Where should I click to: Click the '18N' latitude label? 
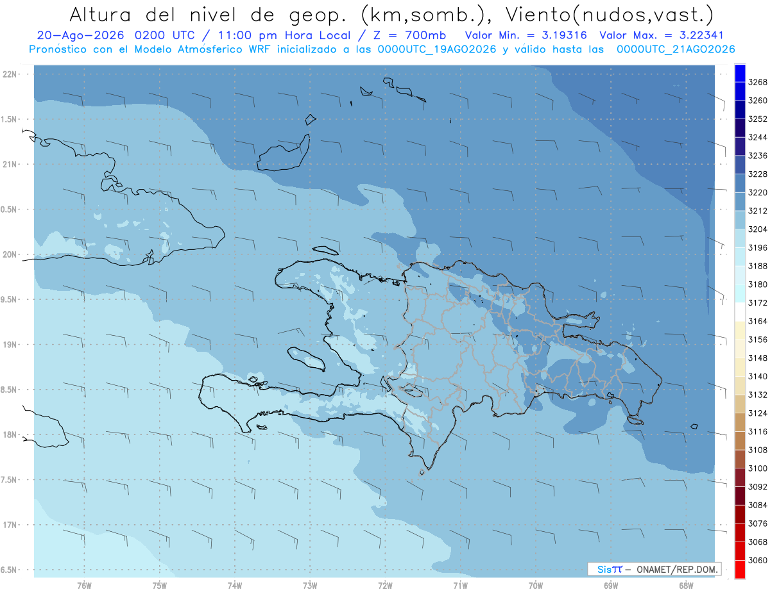coord(10,435)
